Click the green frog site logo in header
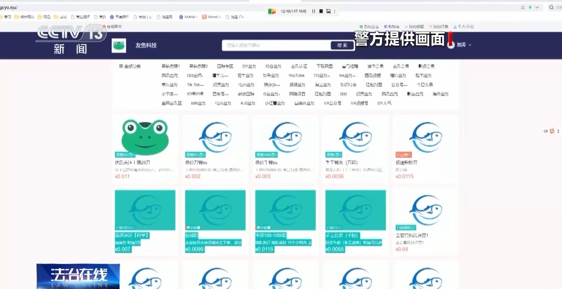This screenshot has width=562, height=289. click(119, 46)
